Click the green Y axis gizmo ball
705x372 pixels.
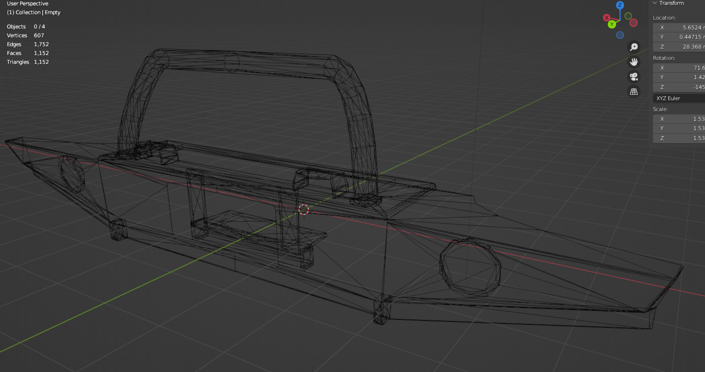612,24
